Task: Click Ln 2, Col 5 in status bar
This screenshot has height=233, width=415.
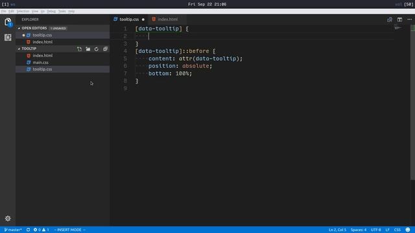Action: 337,230
